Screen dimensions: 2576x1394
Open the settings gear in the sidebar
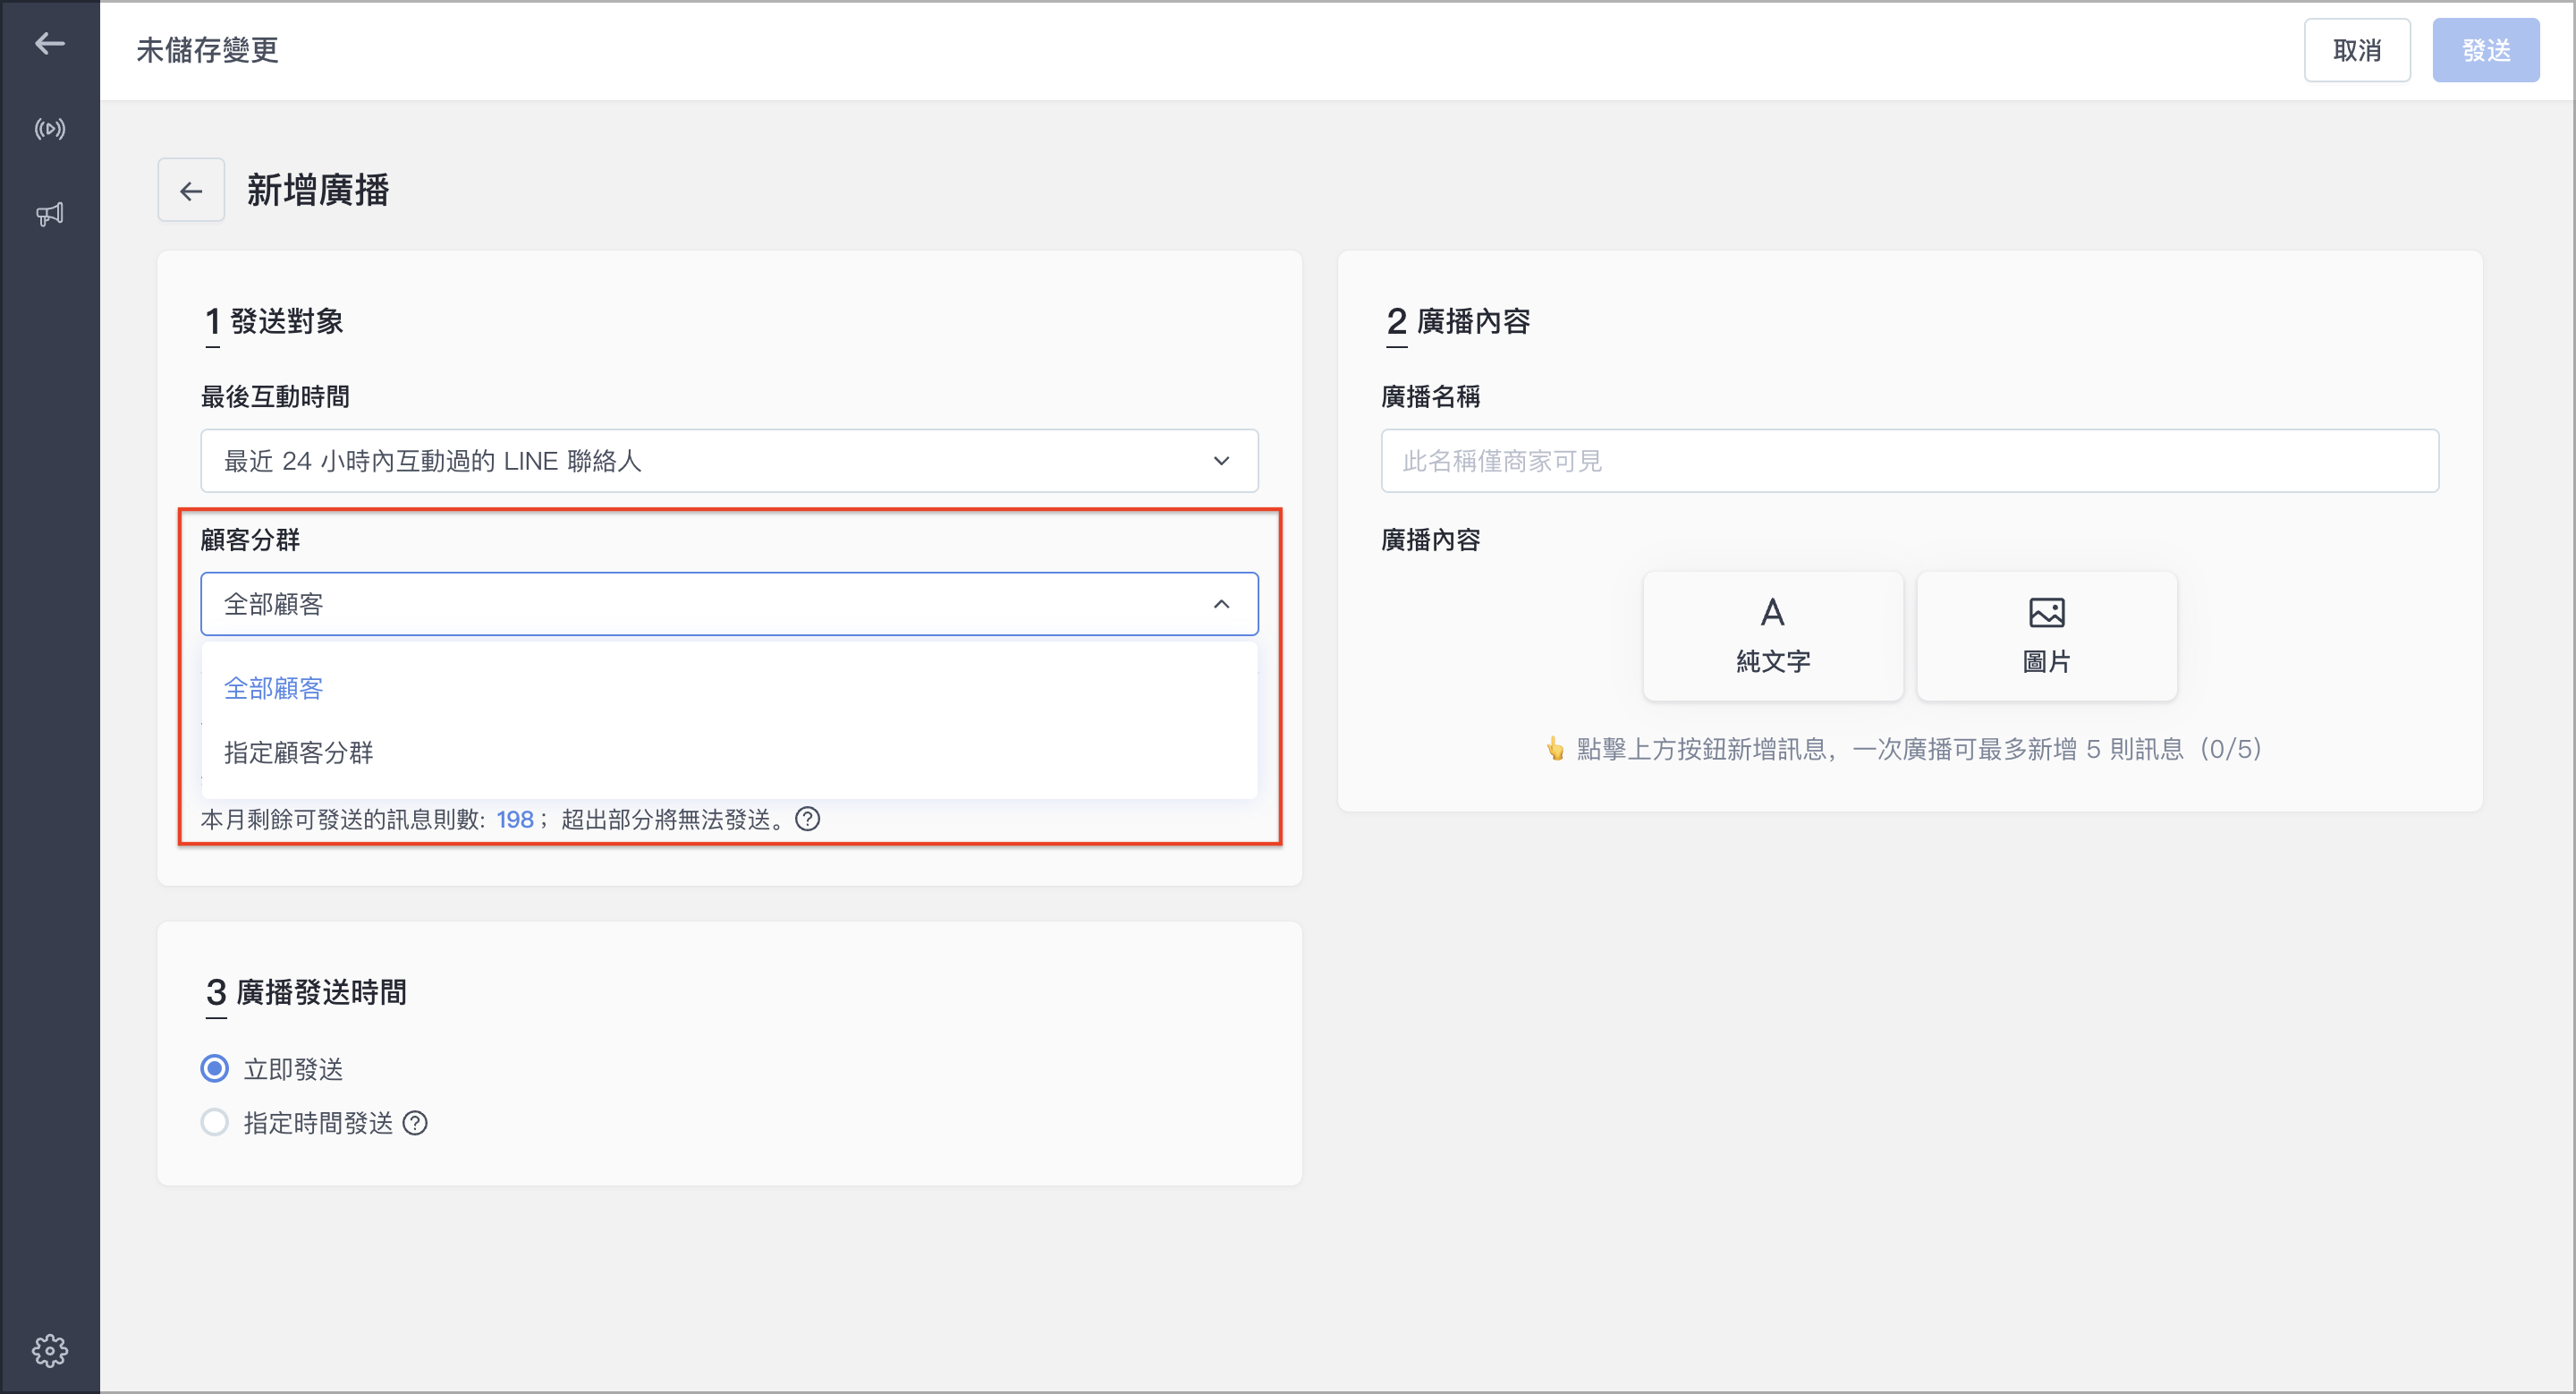coord(49,1350)
